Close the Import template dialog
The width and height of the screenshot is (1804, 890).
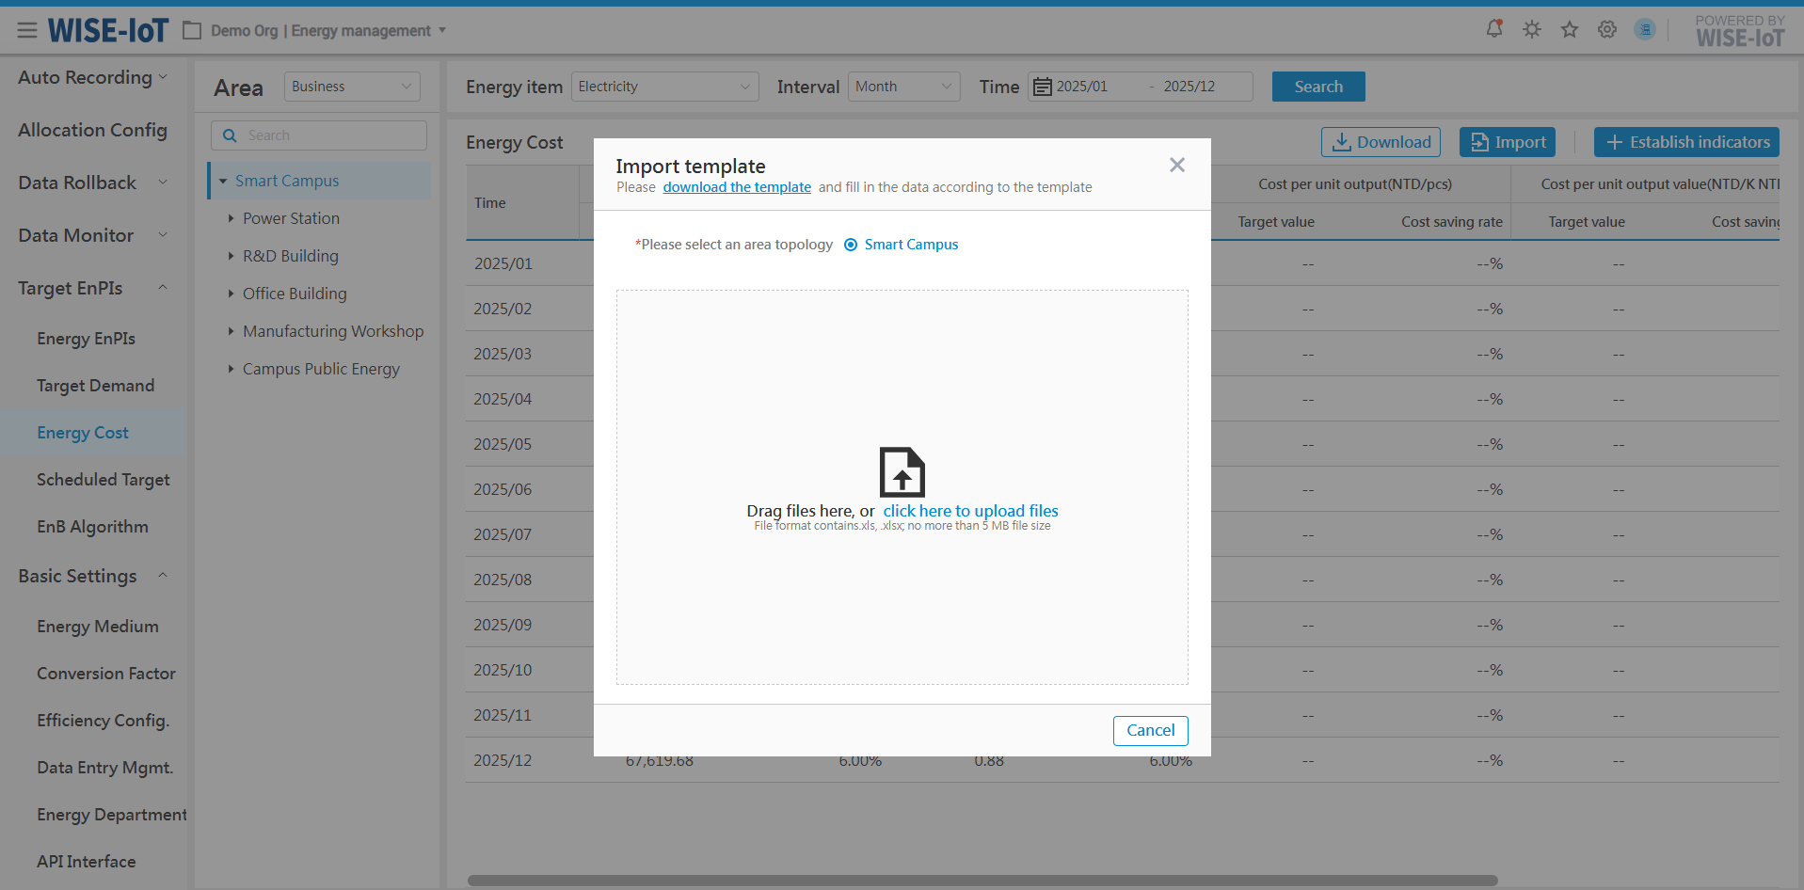click(x=1176, y=166)
